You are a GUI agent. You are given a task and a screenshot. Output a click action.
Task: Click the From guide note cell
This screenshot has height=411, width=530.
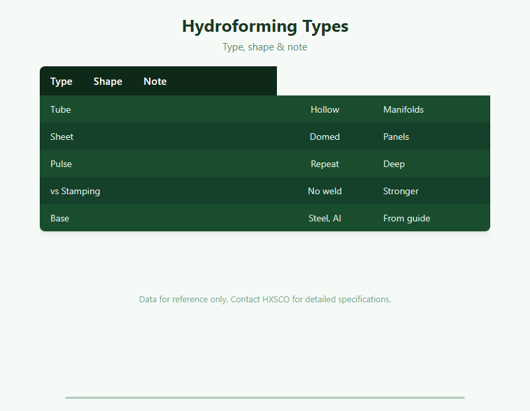pyautogui.click(x=407, y=218)
